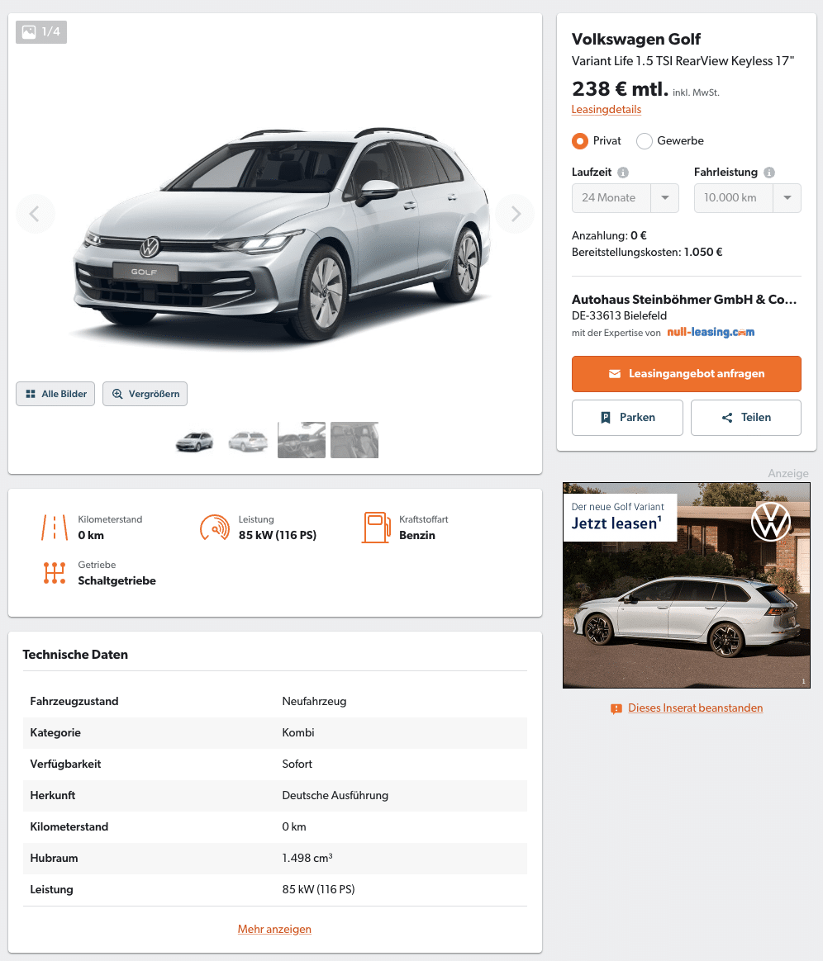The height and width of the screenshot is (961, 823).
Task: Request offer with Leasingangebot anfragen
Action: (x=686, y=374)
